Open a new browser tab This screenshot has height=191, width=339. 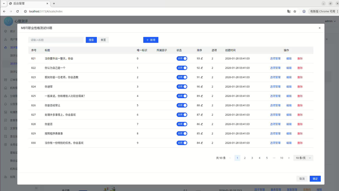click(x=54, y=3)
